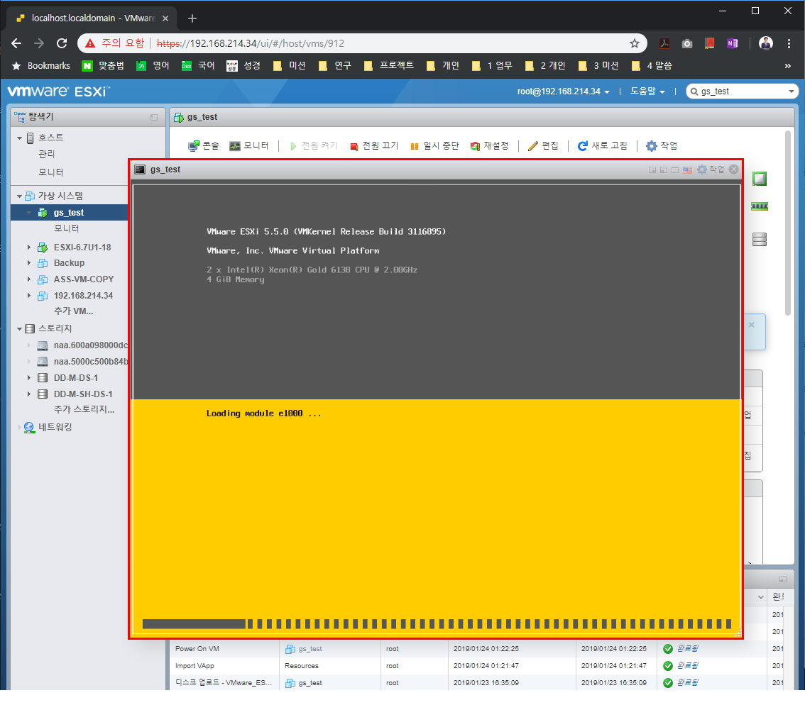
Task: Show more bookmarks with the >> chevron
Action: tap(787, 66)
